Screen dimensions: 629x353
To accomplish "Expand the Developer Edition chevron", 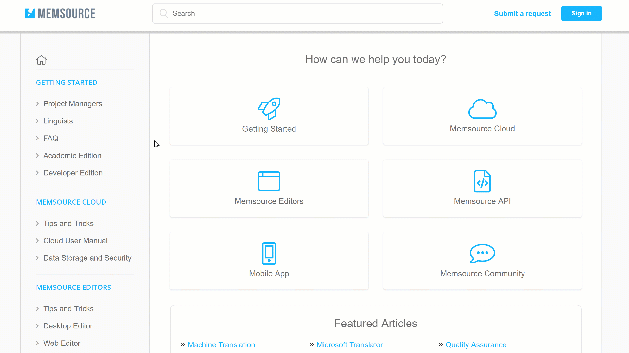I will click(x=37, y=173).
